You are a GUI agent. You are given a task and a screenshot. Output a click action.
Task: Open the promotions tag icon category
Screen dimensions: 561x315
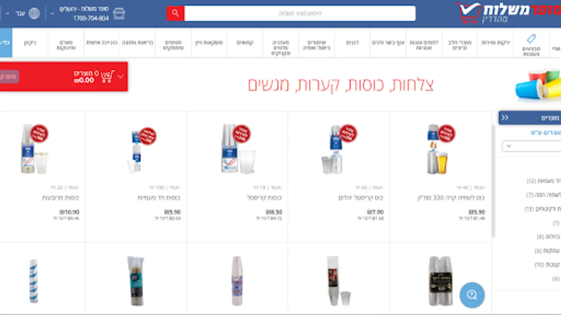(531, 38)
